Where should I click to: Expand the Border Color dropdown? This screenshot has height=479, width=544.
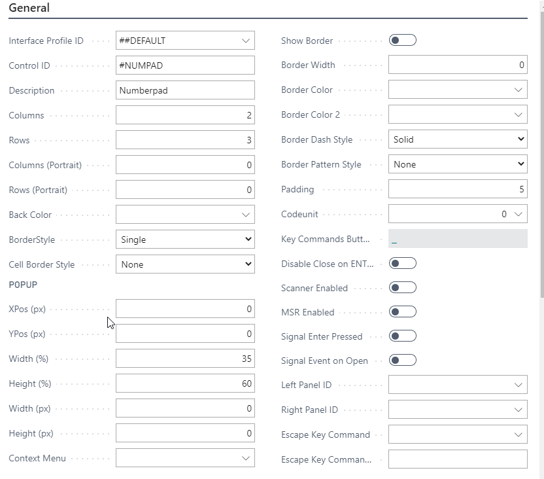[x=518, y=90]
